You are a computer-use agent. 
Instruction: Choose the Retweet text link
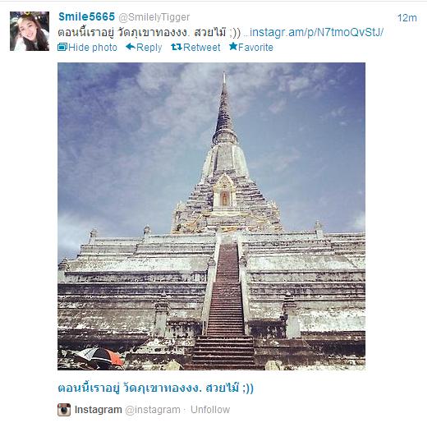202,48
